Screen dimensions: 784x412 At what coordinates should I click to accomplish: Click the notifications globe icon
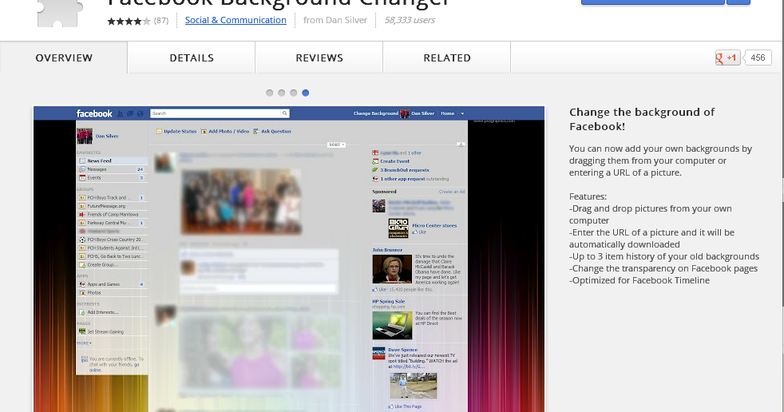(x=140, y=113)
